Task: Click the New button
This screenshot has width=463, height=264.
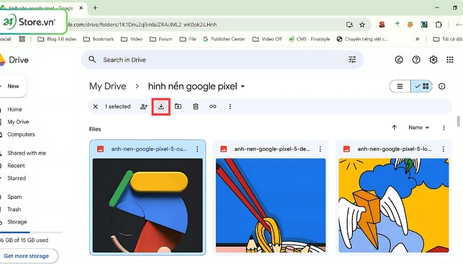Action: (x=13, y=86)
